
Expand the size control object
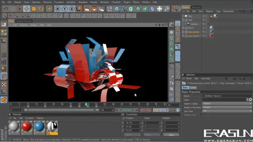click(183, 32)
